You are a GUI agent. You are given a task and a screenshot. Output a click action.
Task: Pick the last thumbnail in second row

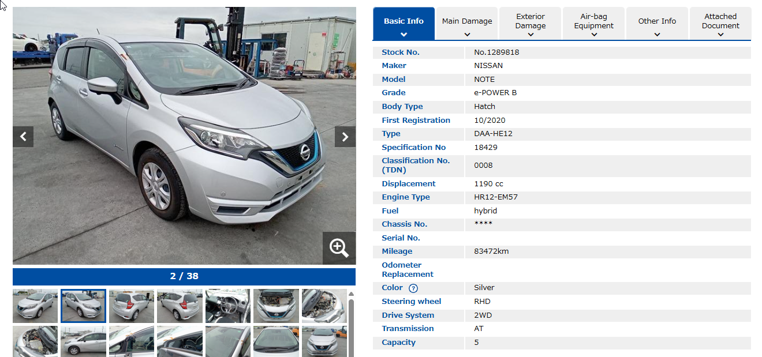[324, 341]
